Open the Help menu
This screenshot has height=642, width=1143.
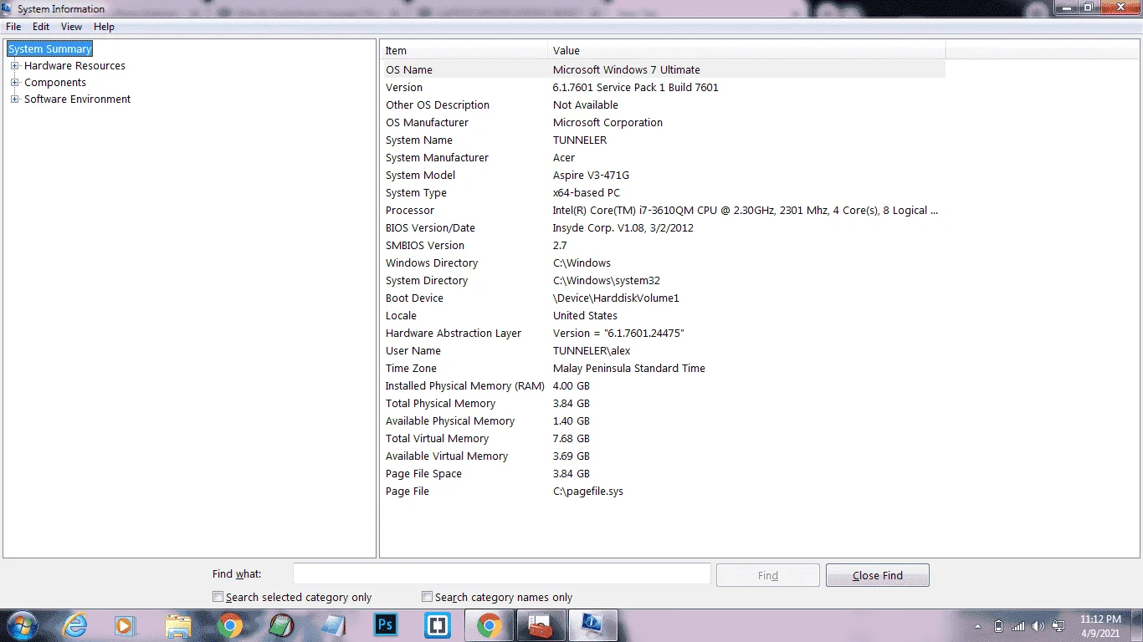104,27
